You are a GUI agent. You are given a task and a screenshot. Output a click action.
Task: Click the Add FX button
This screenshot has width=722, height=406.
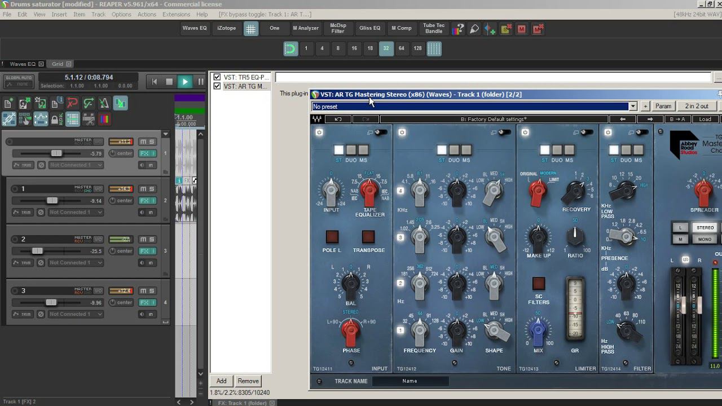[x=222, y=381]
